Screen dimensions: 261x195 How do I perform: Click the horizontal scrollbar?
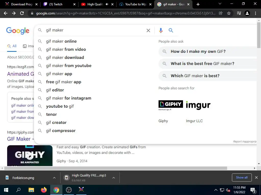pos(116,168)
